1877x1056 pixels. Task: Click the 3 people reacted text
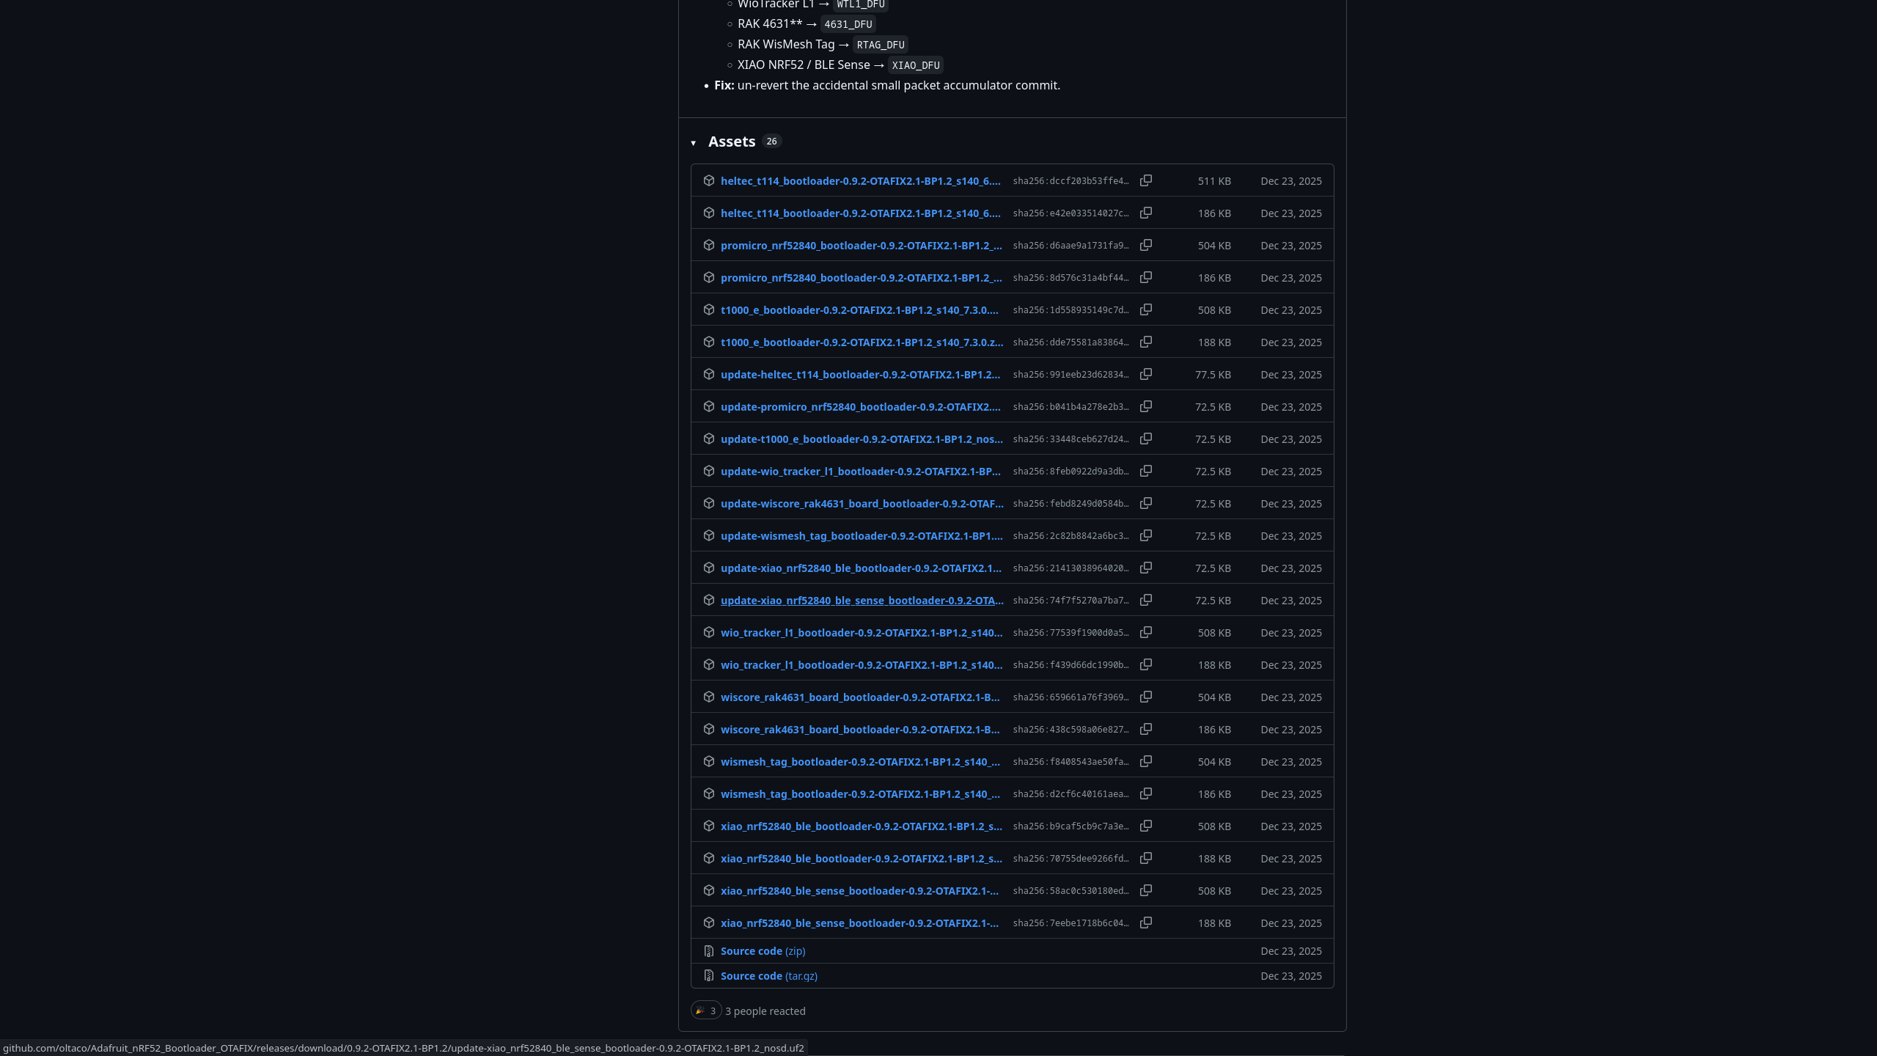765,1011
